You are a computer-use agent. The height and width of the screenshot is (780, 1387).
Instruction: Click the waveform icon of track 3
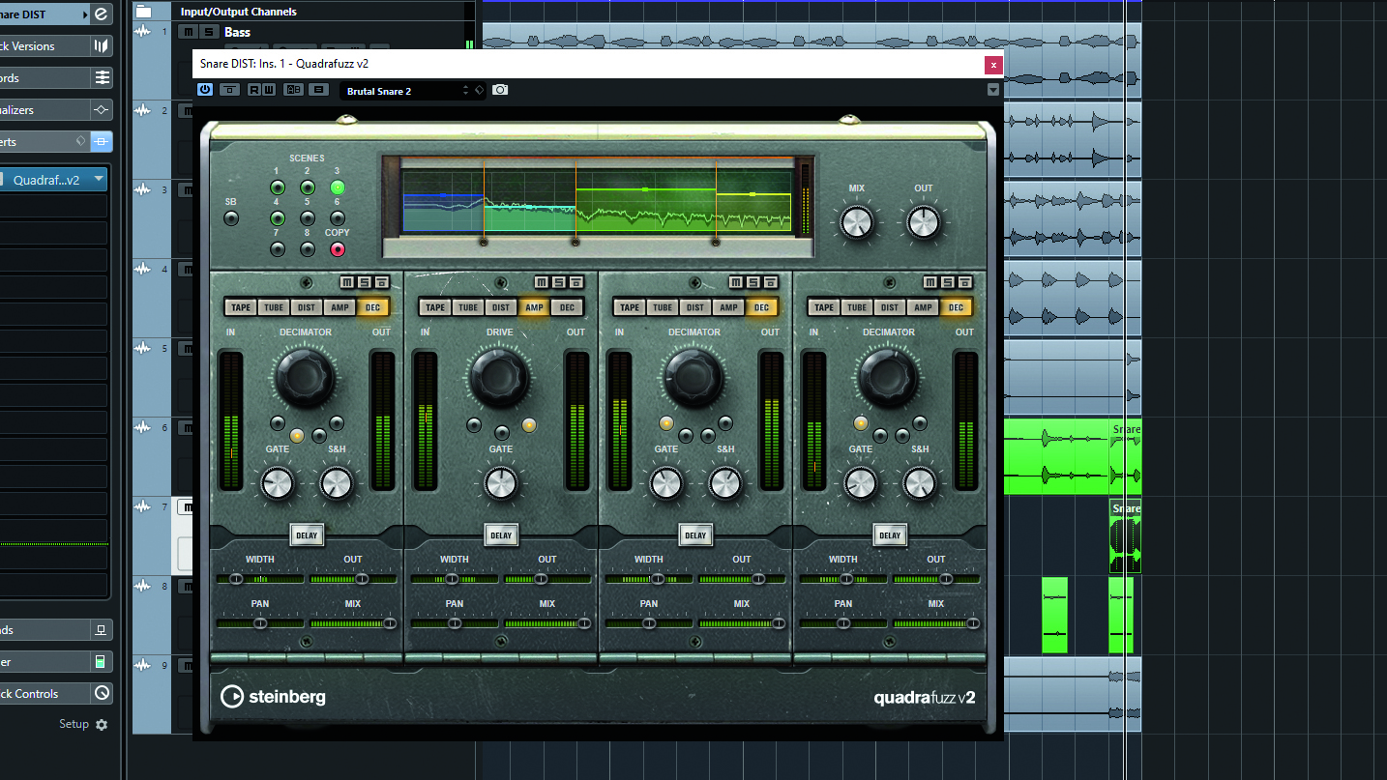click(143, 189)
